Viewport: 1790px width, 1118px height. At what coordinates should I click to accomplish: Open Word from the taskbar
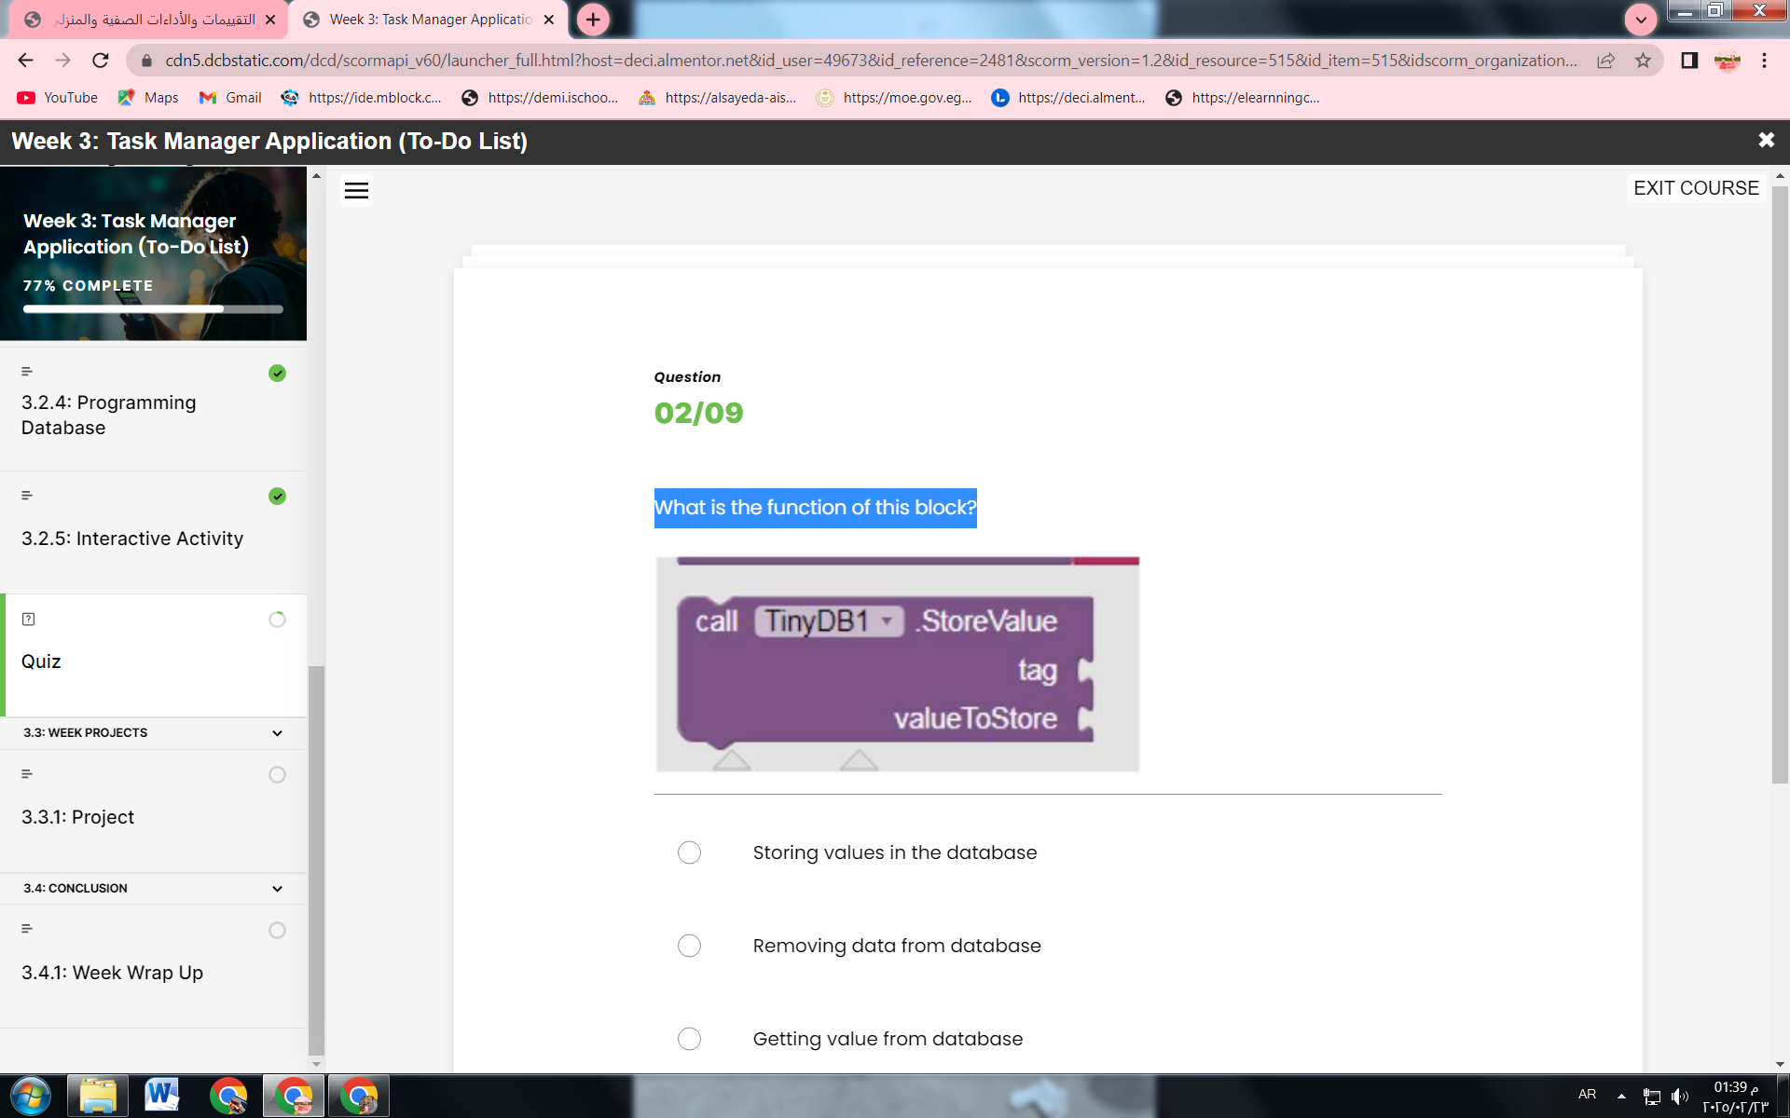[162, 1096]
